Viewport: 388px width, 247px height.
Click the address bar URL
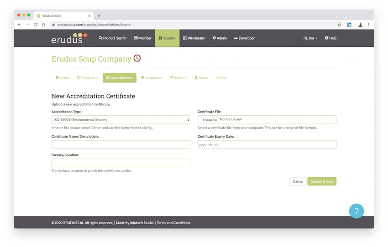click(x=94, y=25)
